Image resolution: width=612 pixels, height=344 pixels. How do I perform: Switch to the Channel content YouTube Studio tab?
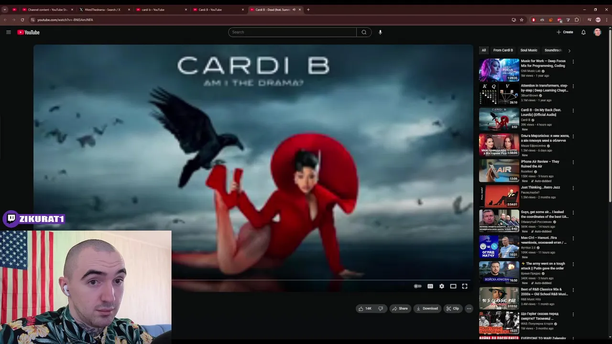(48, 10)
